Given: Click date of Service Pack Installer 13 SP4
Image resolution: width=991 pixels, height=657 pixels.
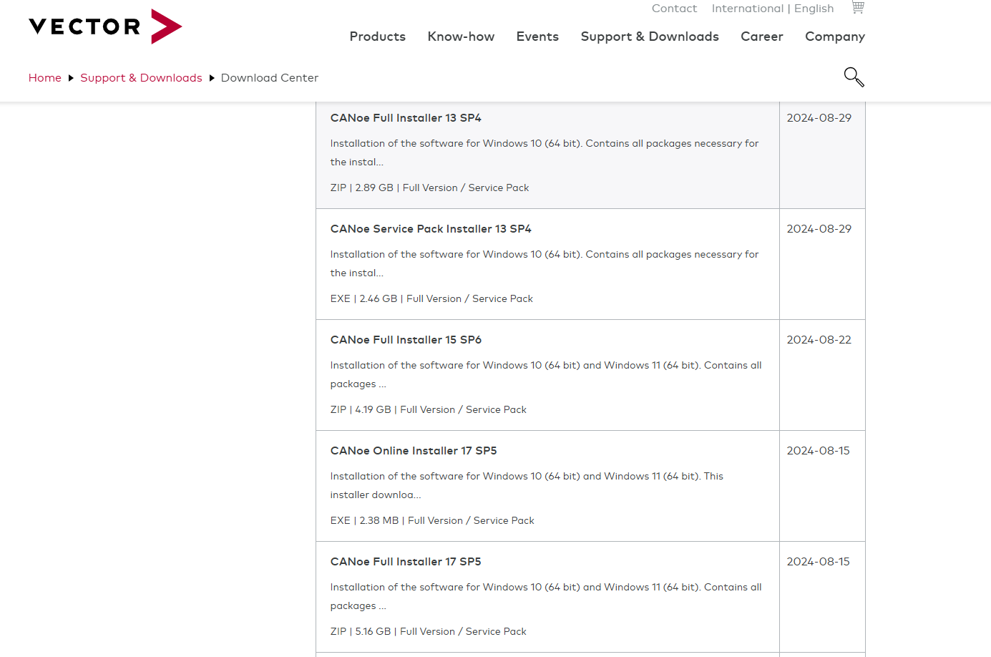Looking at the screenshot, I should pos(819,229).
